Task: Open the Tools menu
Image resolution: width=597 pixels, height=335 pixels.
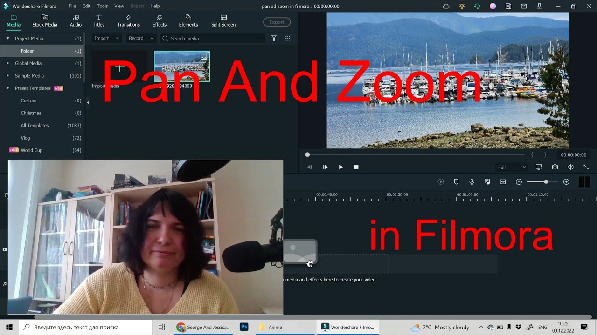Action: tap(103, 6)
